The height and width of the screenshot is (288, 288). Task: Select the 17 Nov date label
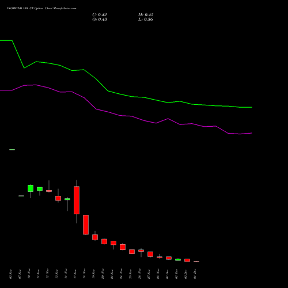[x=75, y=274]
